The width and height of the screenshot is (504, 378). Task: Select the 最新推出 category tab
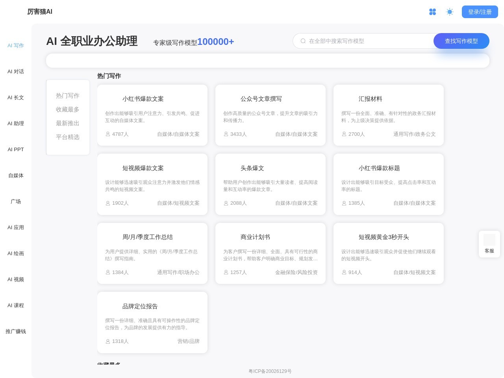pos(68,123)
